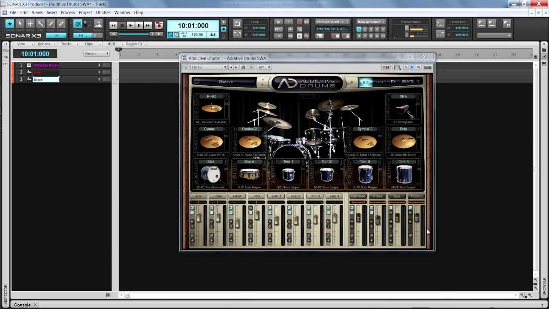Screen dimensions: 549x309
Task: Click the Snare track name field
Action: (46, 79)
